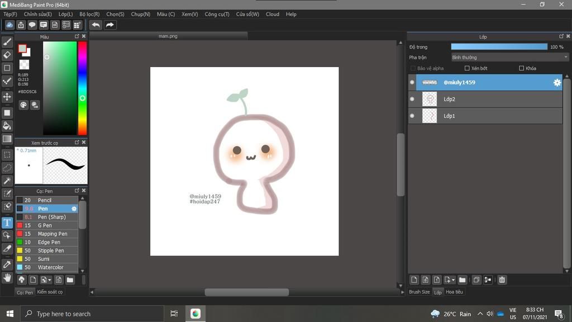This screenshot has width=572, height=322.
Task: Click the transparent color swatch
Action: pyautogui.click(x=24, y=65)
